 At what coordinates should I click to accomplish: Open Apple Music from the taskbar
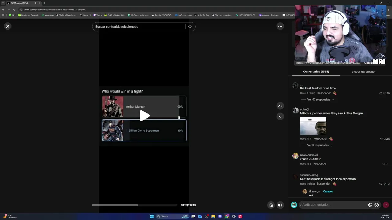point(240,216)
